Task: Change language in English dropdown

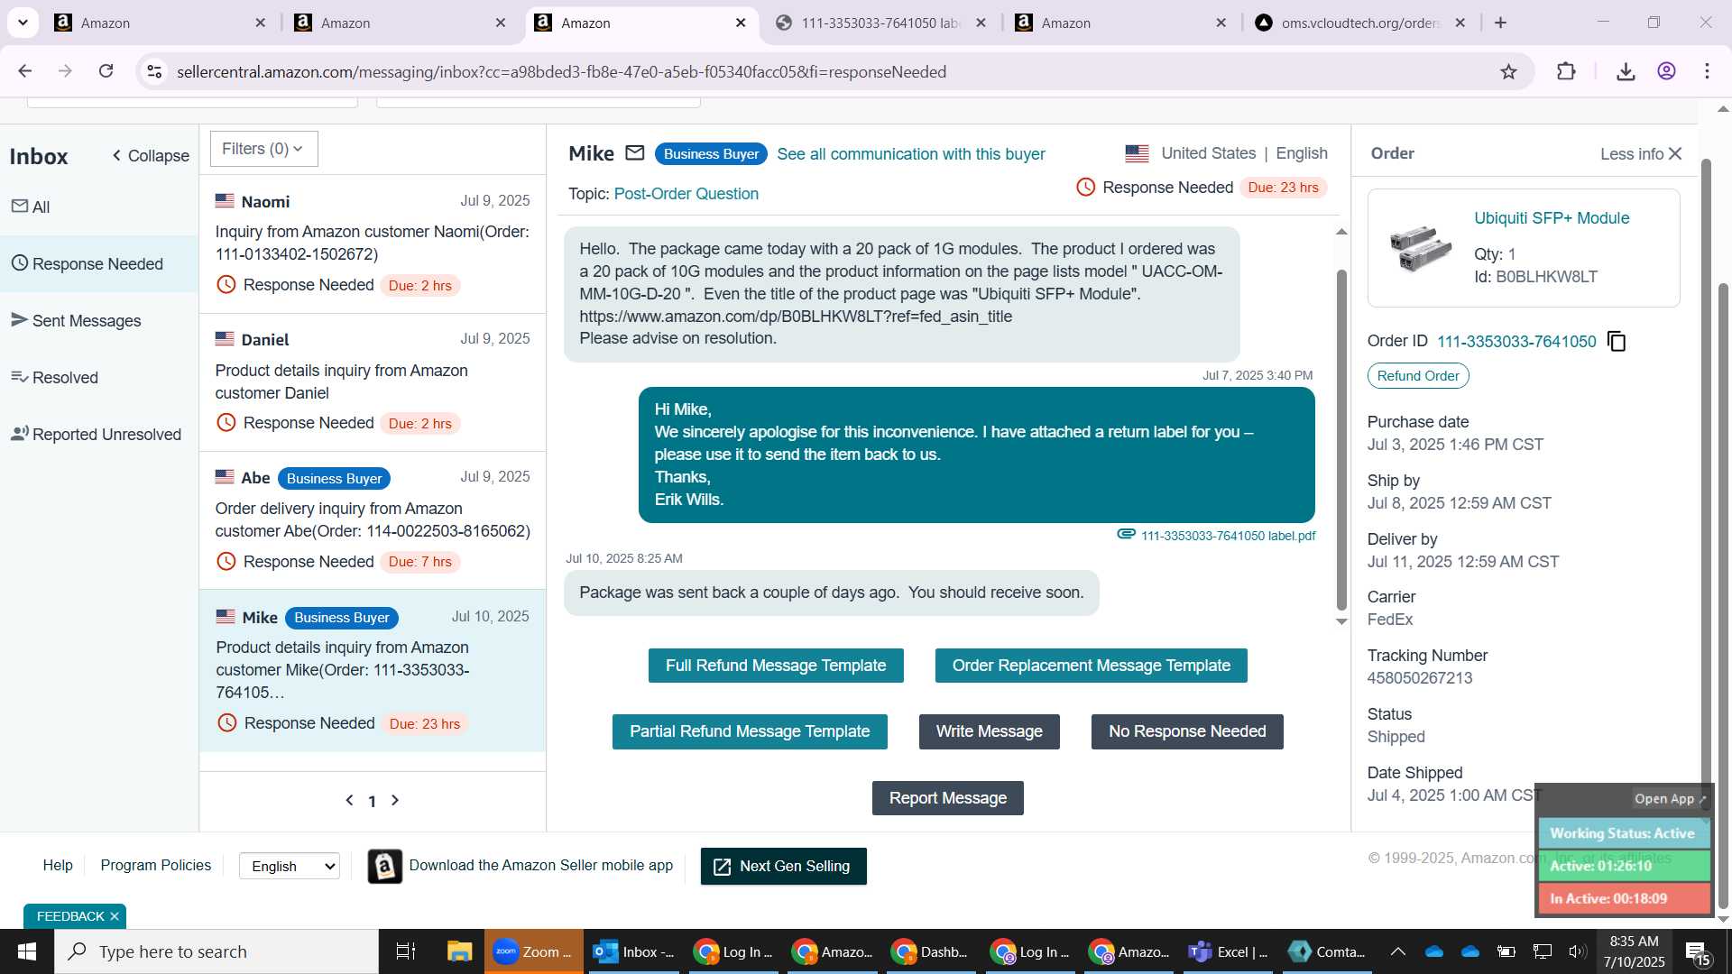Action: [290, 866]
